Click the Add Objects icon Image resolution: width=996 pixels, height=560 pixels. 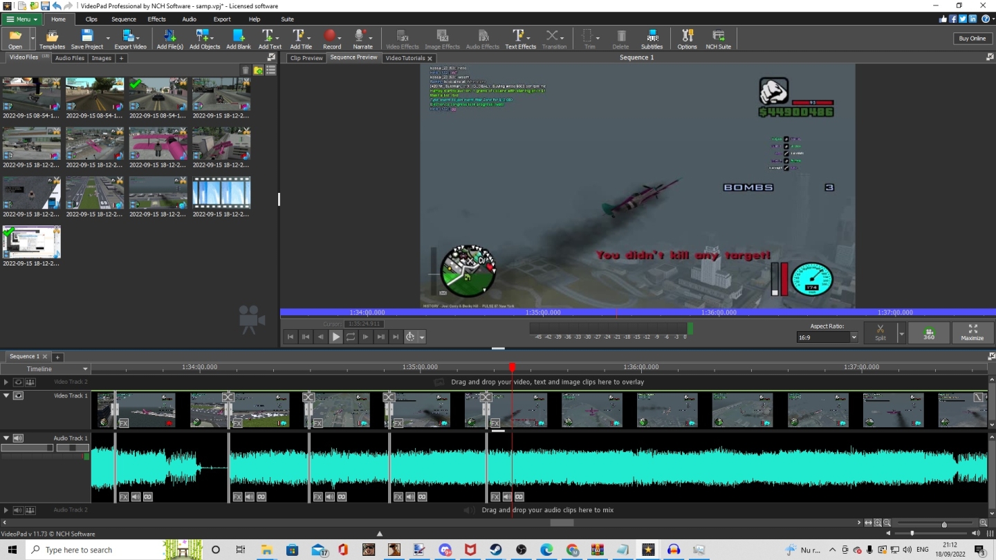coord(205,38)
